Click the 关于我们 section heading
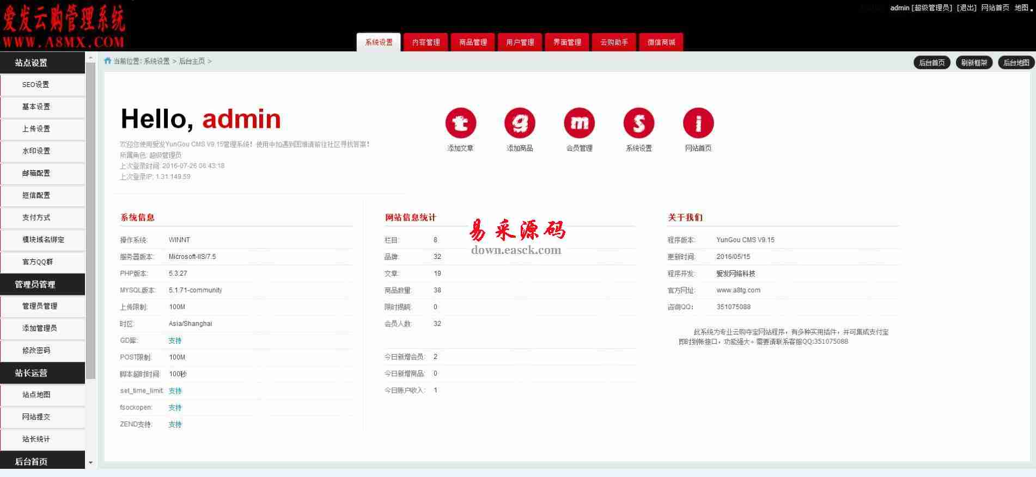Image resolution: width=1036 pixels, height=477 pixels. tap(685, 218)
